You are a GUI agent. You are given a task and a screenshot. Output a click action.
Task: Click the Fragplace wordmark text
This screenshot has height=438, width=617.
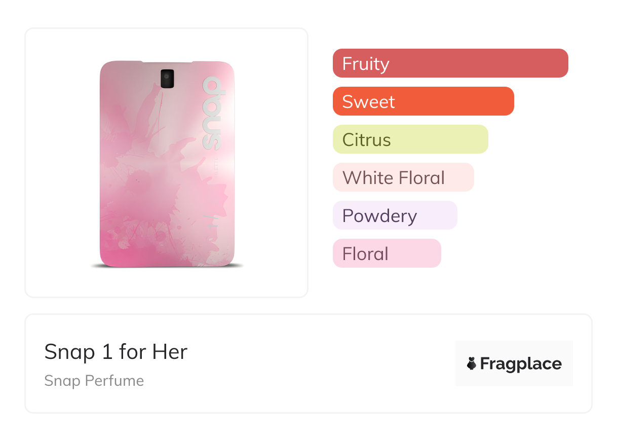coord(521,363)
